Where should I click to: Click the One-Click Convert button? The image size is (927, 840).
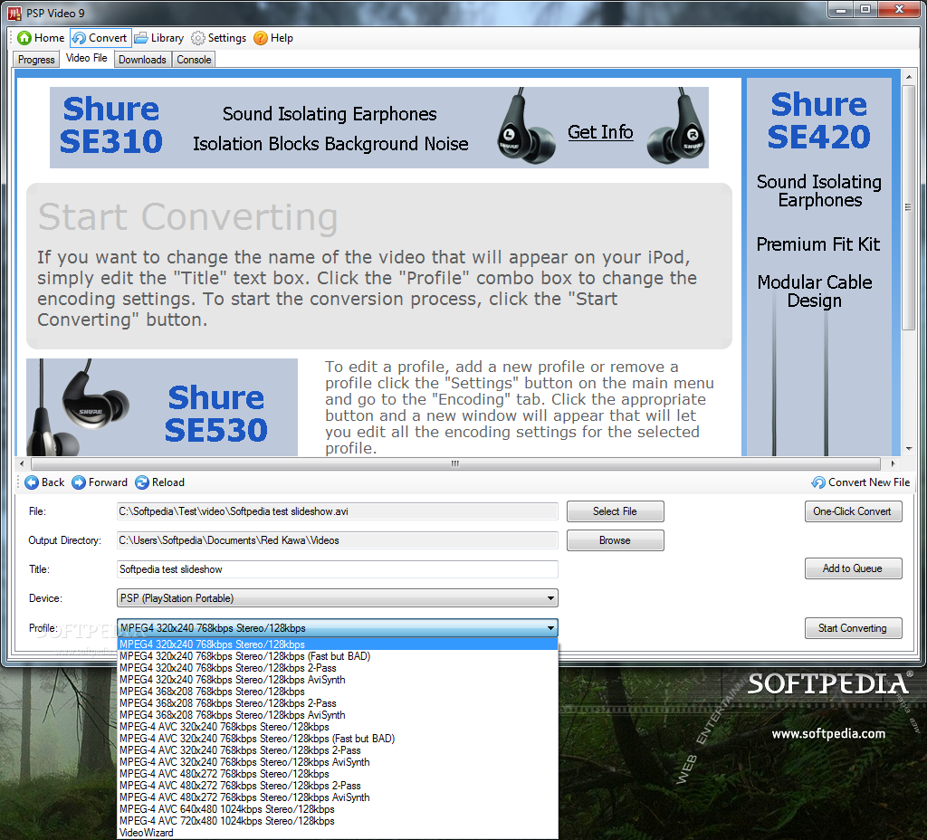tap(853, 511)
